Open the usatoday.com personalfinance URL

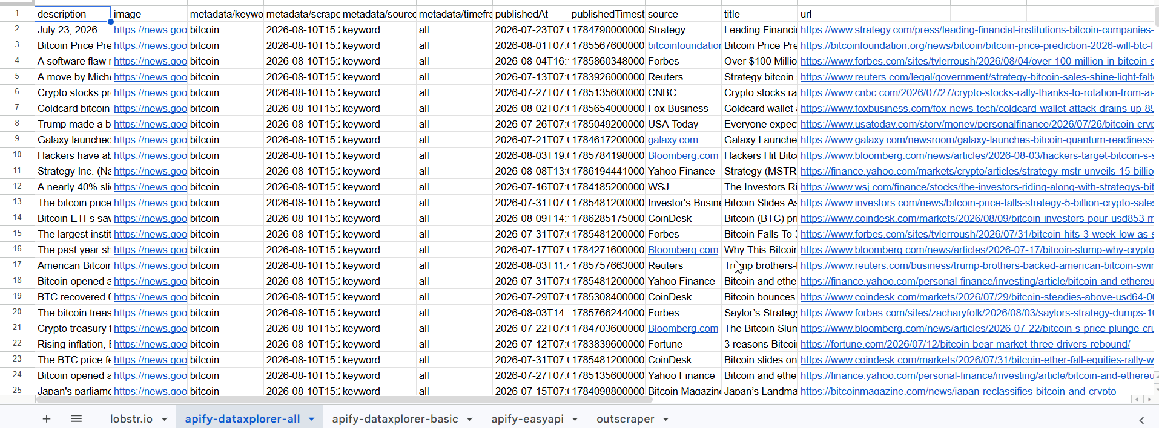977,124
